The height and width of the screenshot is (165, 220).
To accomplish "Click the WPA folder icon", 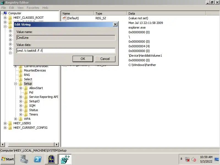I will coord(21,119).
